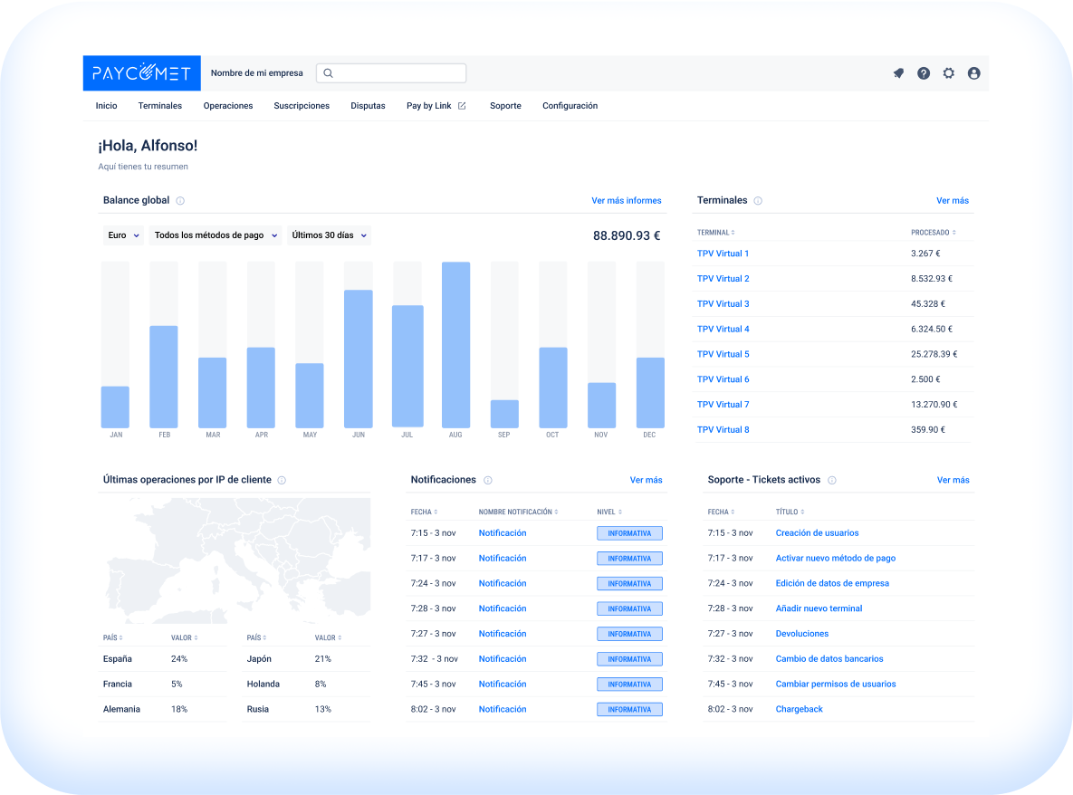Click Ver más in Soporte tickets panel

(x=953, y=480)
